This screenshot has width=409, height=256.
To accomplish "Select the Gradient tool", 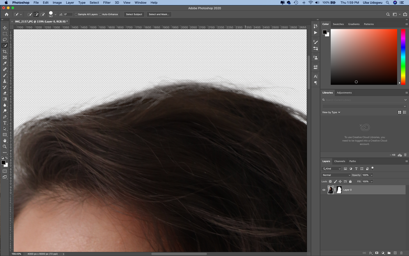I will tap(5, 99).
